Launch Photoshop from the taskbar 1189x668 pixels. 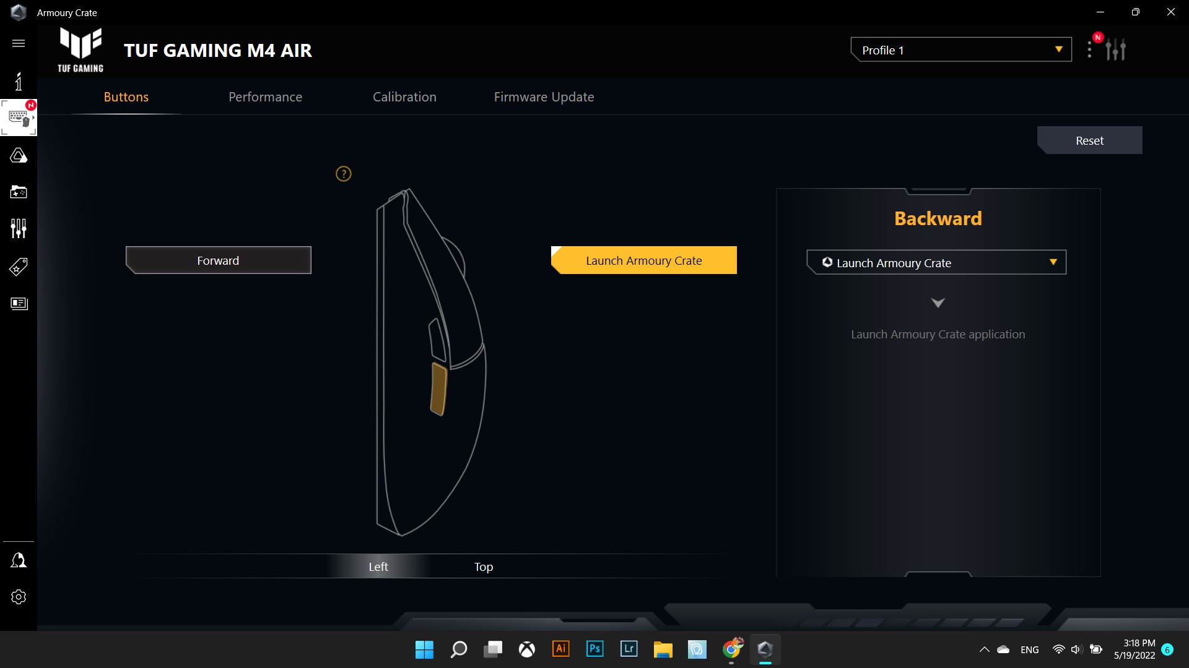pos(595,649)
